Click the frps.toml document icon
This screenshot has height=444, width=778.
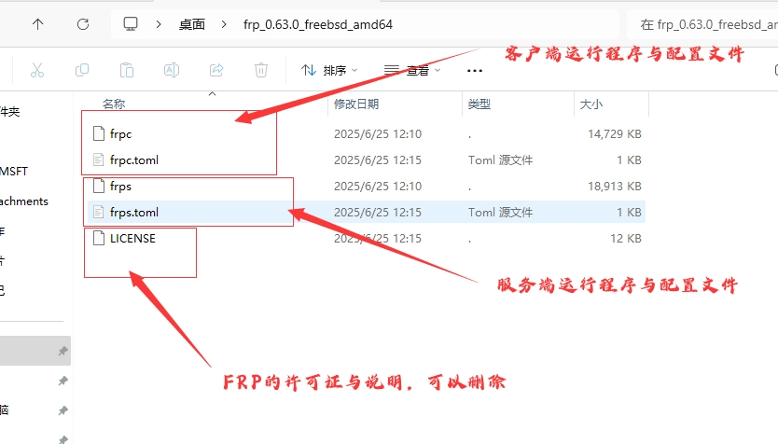[99, 213]
